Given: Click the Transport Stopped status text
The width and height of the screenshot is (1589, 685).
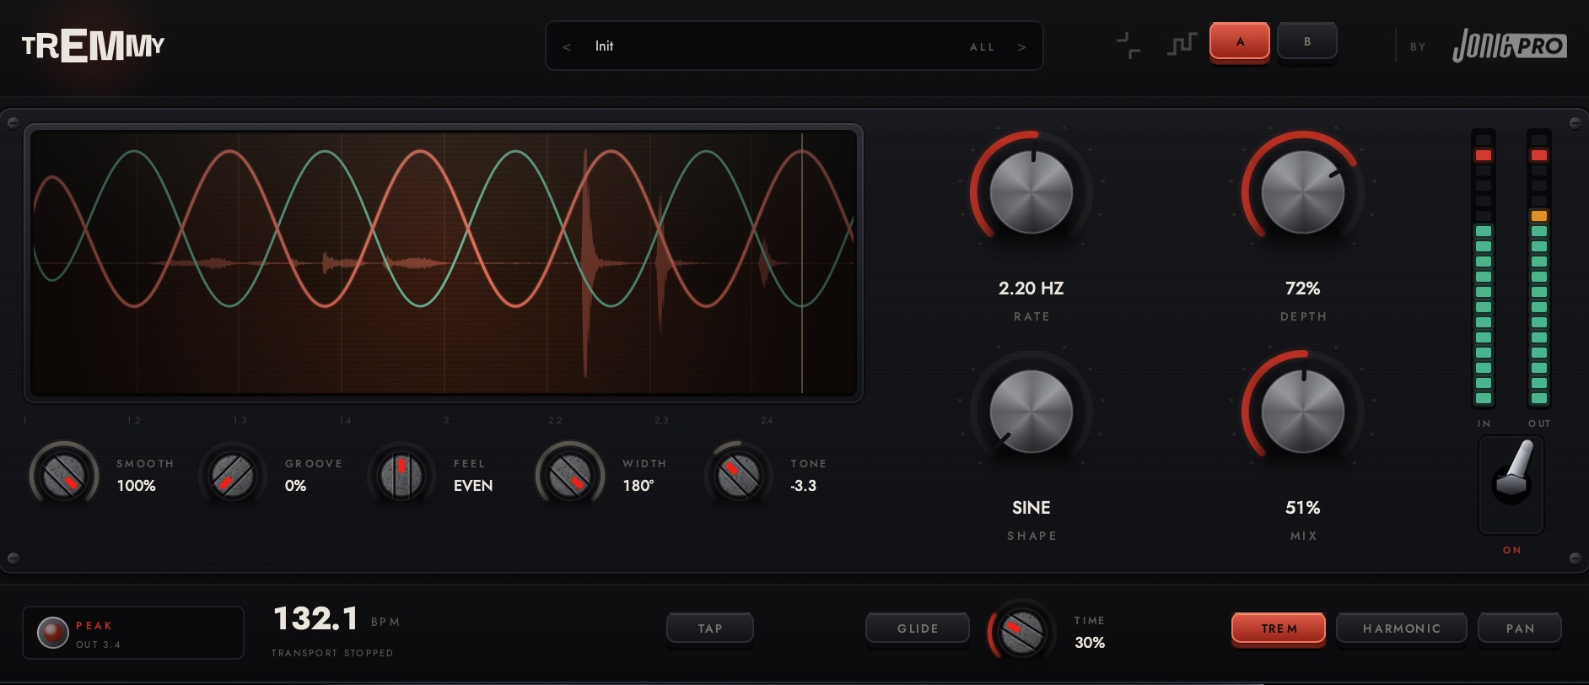Looking at the screenshot, I should (x=332, y=653).
